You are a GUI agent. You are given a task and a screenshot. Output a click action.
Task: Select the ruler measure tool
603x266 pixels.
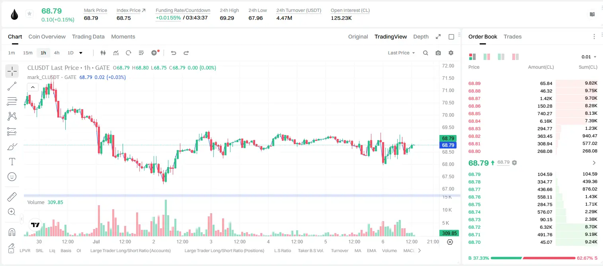click(x=12, y=197)
